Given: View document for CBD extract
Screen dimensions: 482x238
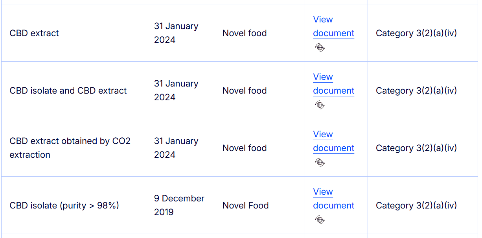Looking at the screenshot, I should pyautogui.click(x=333, y=26).
